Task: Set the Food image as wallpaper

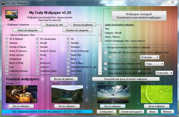Action: [x=157, y=106]
